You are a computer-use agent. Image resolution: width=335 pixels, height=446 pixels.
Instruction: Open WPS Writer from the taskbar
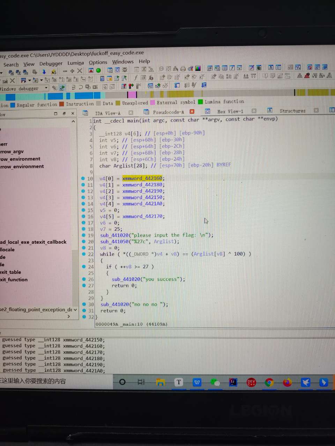click(x=197, y=382)
